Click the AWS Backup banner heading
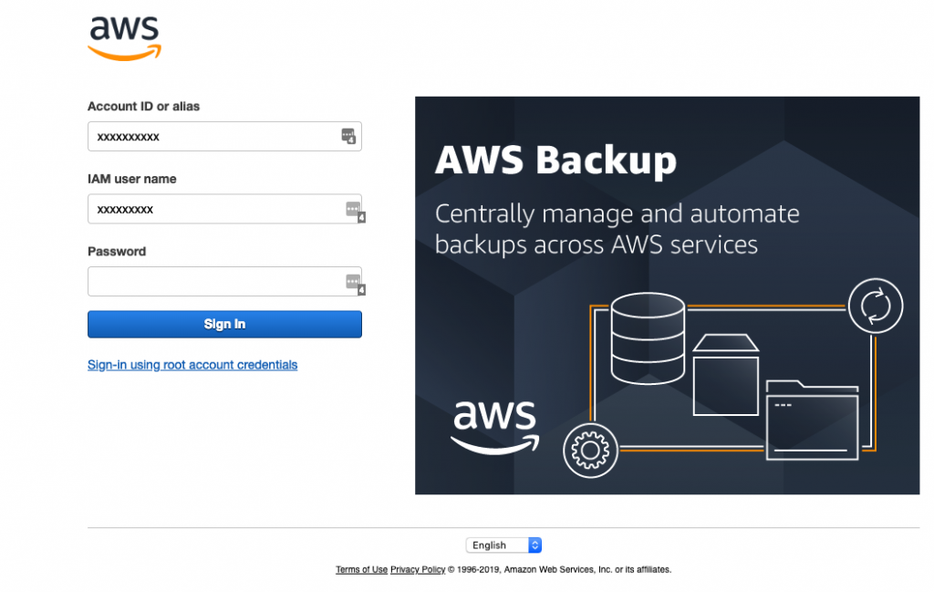Image resolution: width=934 pixels, height=592 pixels. click(555, 161)
